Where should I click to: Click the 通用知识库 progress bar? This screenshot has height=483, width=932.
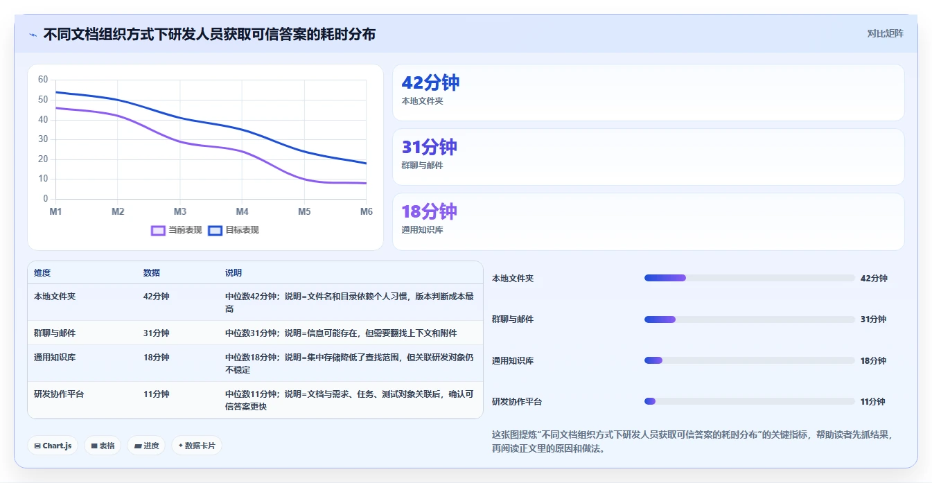point(750,360)
